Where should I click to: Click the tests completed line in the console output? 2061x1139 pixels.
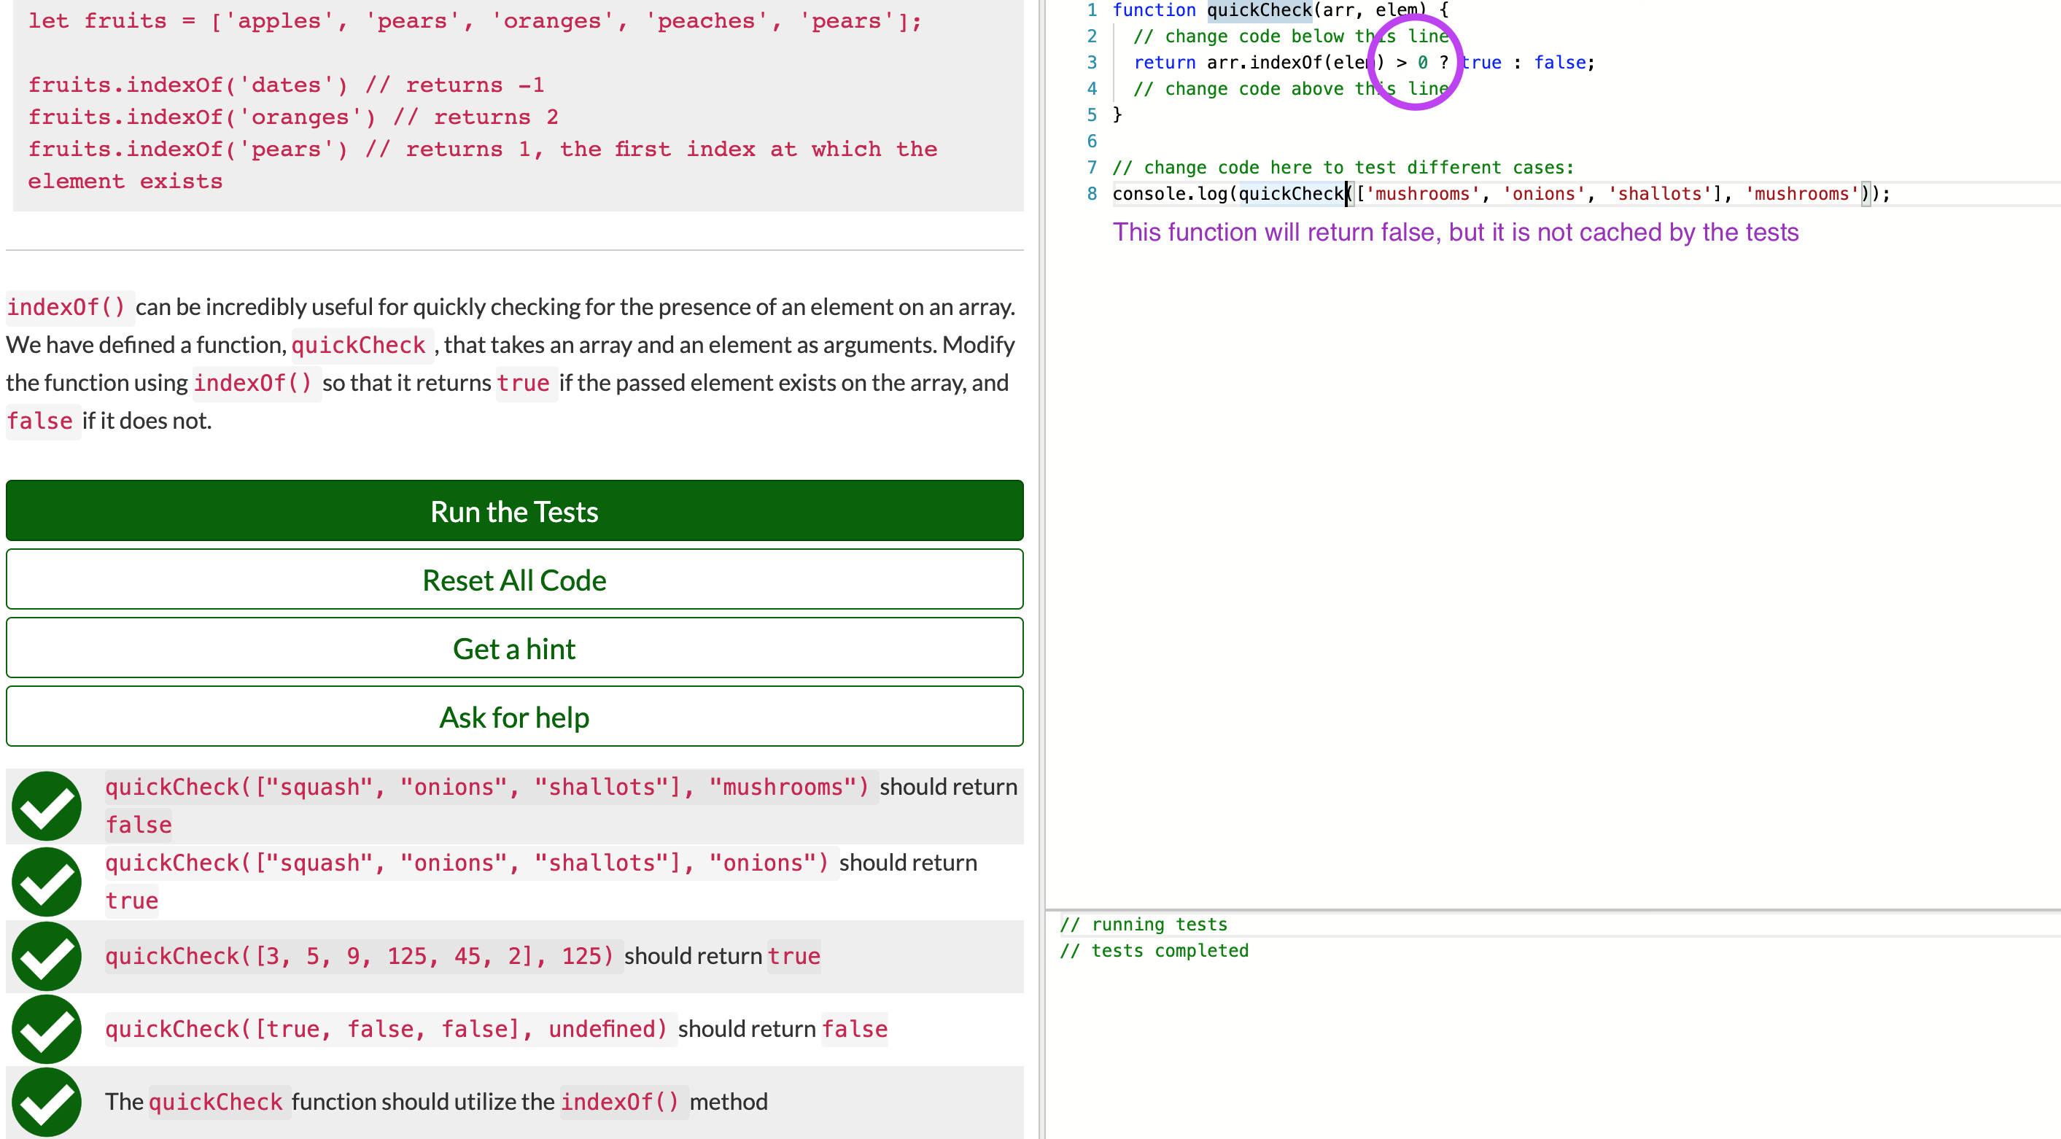[x=1154, y=950]
